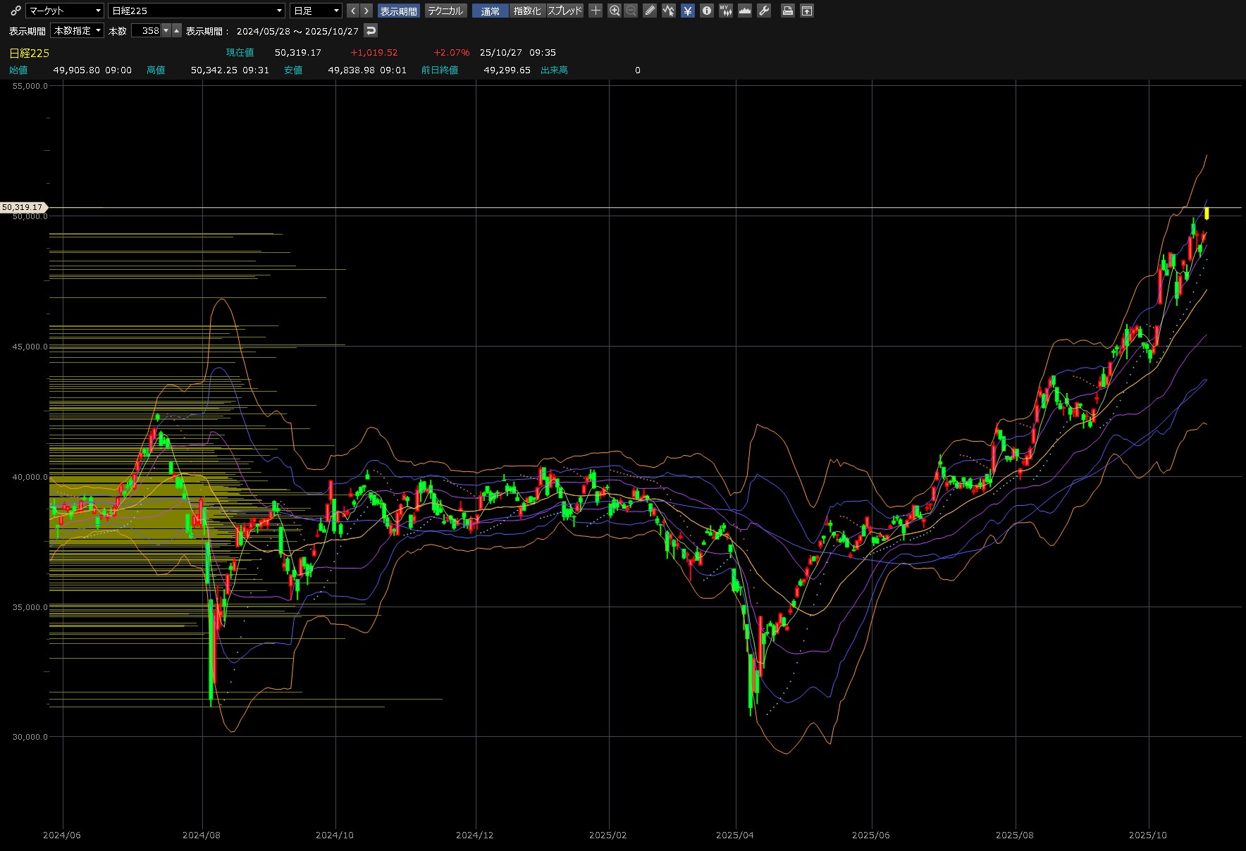Toggle the 表示期間 button in top toolbar

398,11
